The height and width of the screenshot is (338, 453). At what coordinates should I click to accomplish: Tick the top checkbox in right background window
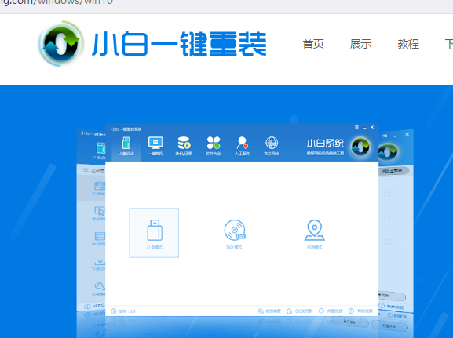point(387,194)
